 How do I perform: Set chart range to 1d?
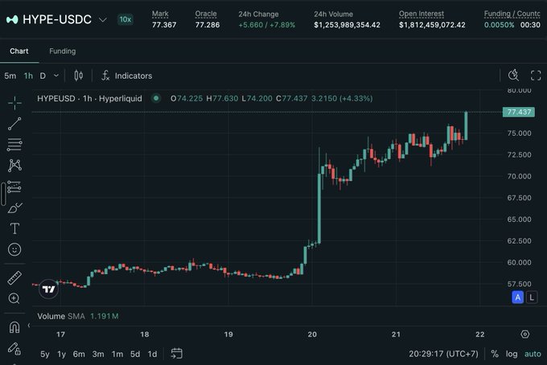pyautogui.click(x=152, y=355)
